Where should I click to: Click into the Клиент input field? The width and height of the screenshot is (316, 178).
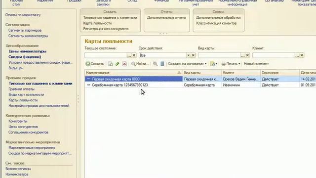274,55
